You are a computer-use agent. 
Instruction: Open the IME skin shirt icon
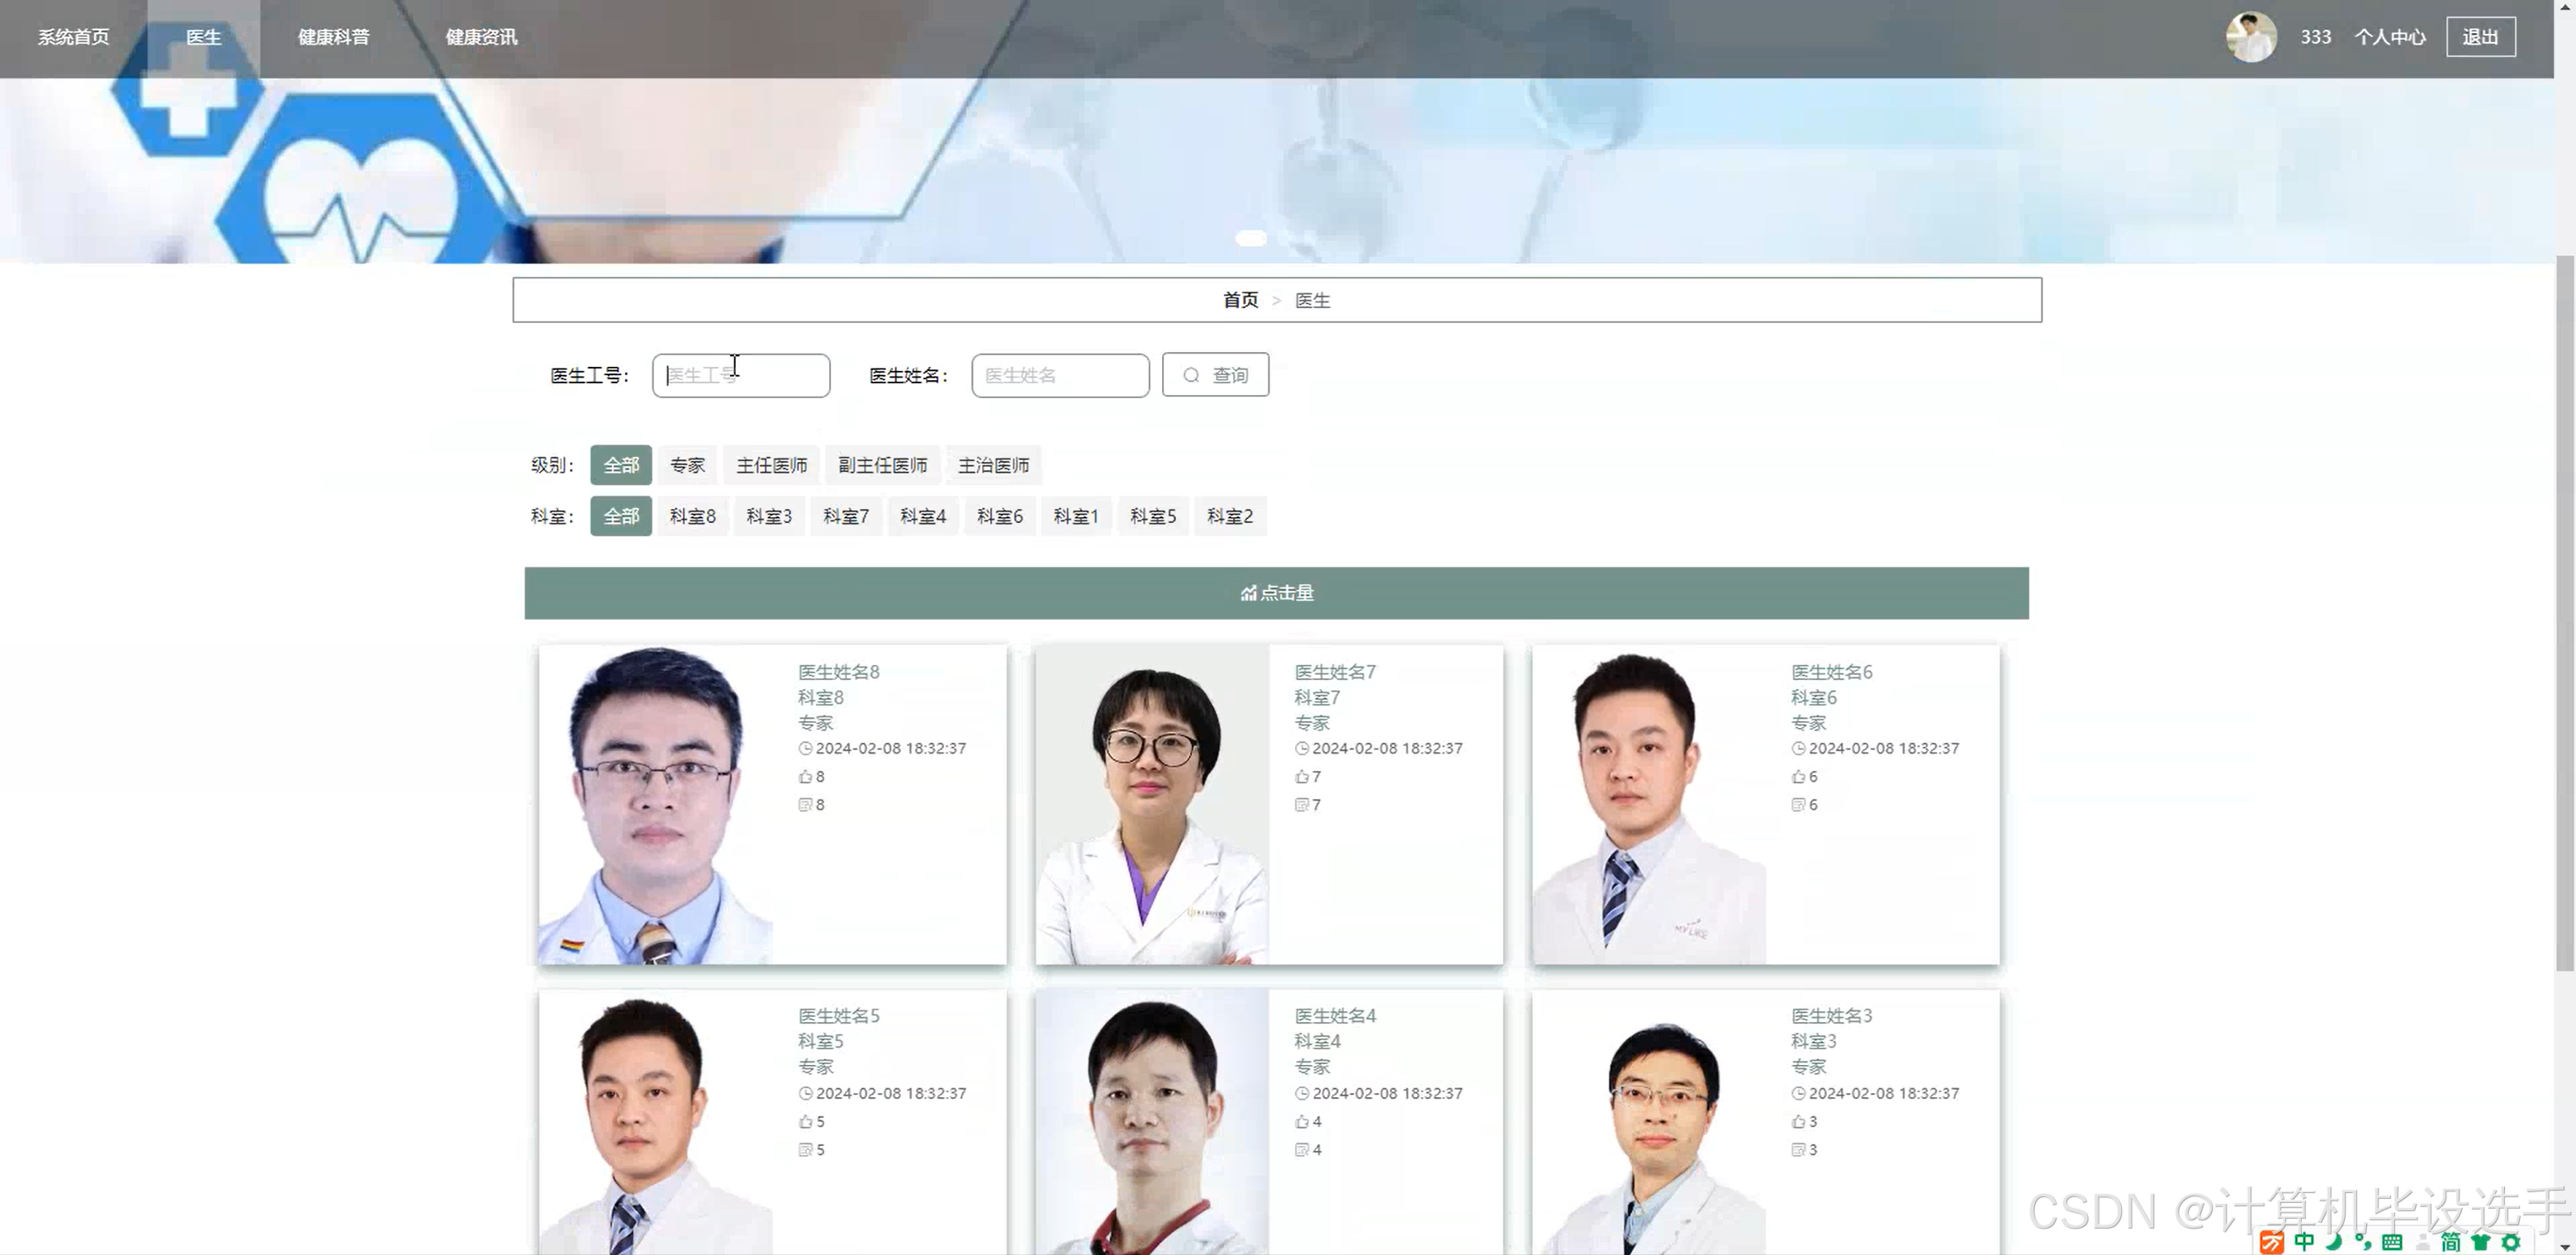[2480, 1242]
